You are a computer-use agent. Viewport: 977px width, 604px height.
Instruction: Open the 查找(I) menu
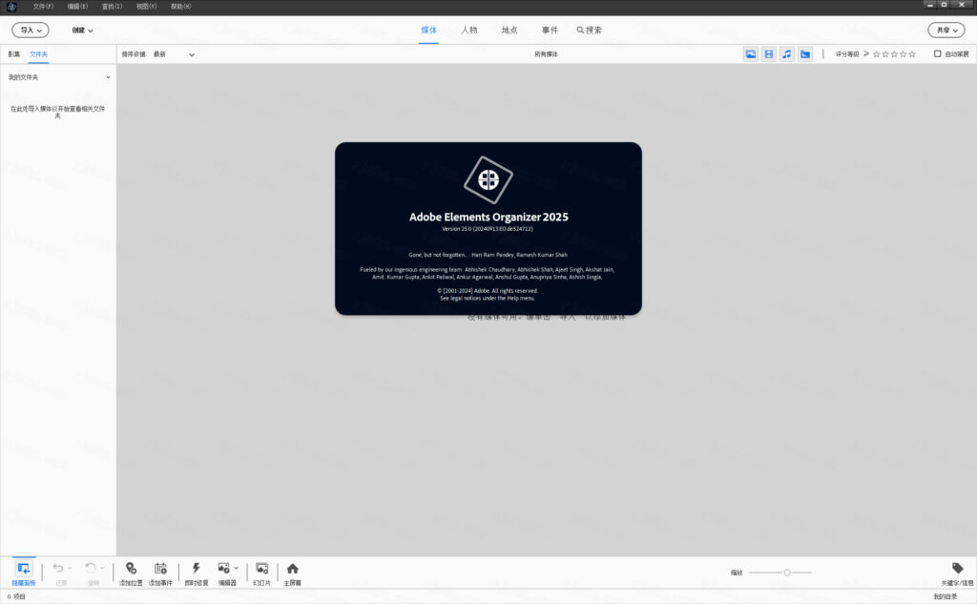pyautogui.click(x=113, y=7)
